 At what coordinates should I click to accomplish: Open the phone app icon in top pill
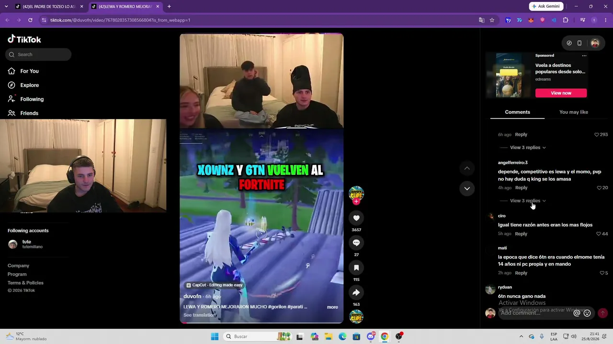click(x=579, y=43)
